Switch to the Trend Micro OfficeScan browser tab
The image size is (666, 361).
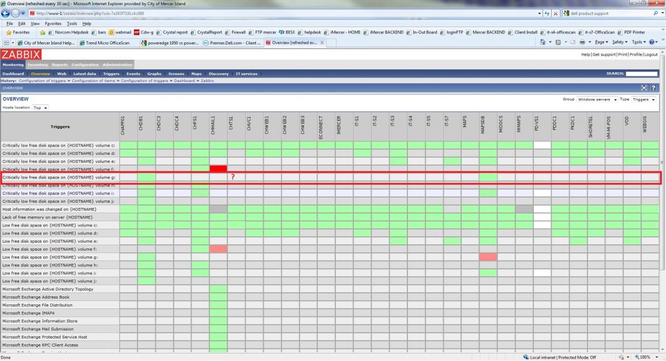108,43
